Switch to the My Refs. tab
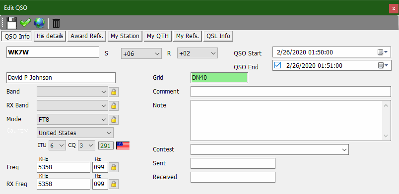The image size is (399, 194). pos(188,36)
